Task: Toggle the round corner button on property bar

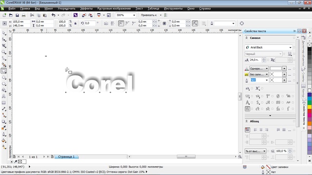Action: click(121, 23)
